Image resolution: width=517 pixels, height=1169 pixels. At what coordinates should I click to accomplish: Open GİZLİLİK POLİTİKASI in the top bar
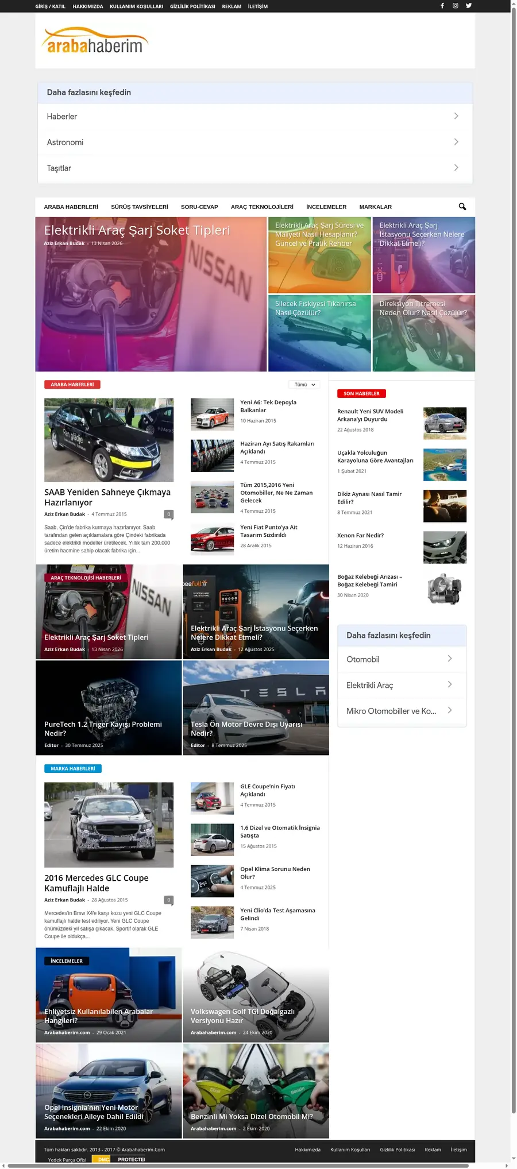pyautogui.click(x=192, y=6)
